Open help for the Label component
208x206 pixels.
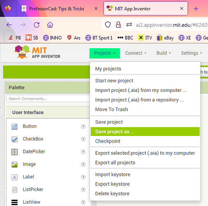coord(83,177)
